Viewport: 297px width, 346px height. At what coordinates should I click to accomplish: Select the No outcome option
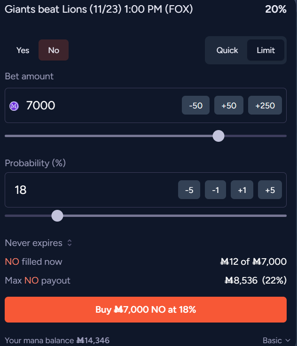point(54,50)
